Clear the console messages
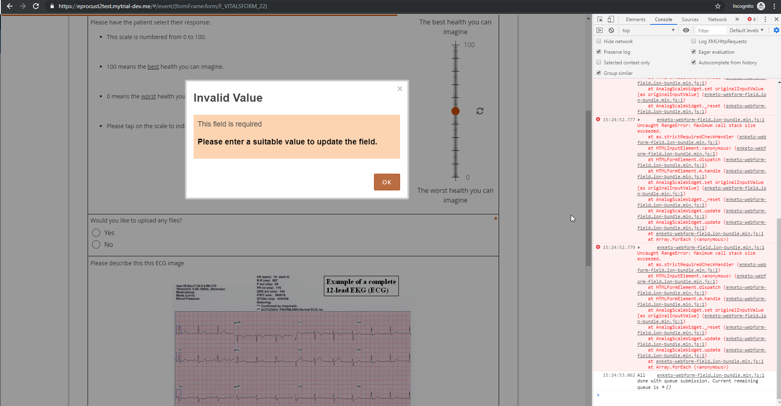781x406 pixels. [611, 30]
